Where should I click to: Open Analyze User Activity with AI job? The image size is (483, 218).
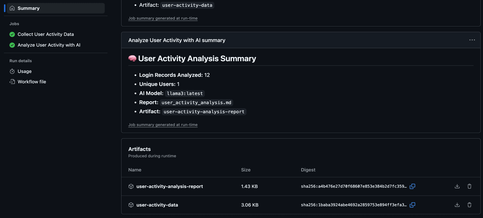(49, 45)
